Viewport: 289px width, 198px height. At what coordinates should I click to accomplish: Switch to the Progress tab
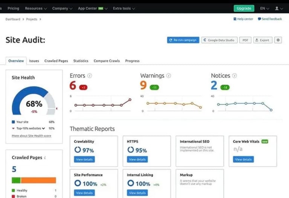click(132, 61)
